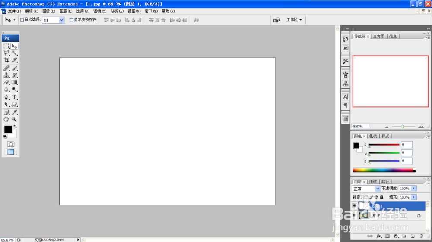Enable the 显示变换控件 checkbox

pyautogui.click(x=71, y=20)
